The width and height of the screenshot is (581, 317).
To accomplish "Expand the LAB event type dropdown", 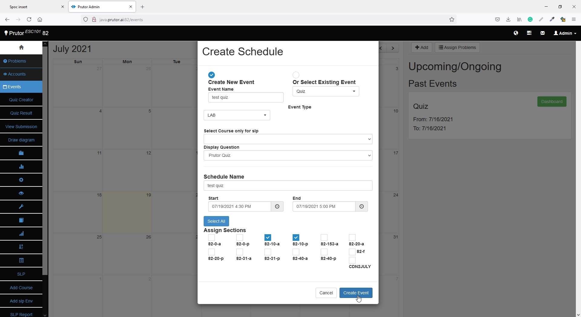I will click(237, 115).
